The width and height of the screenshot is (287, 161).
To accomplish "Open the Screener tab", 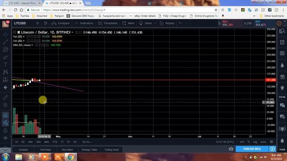I will point(23,149).
